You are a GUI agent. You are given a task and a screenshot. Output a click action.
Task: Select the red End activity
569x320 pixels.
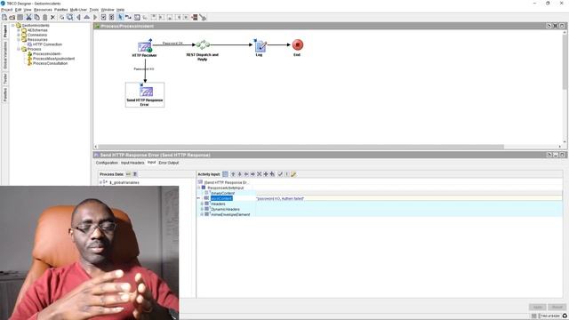point(298,44)
